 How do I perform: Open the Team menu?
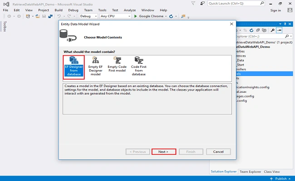point(88,10)
